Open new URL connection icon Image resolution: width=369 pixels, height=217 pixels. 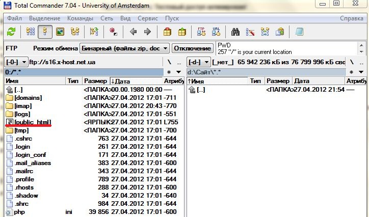tap(216, 32)
